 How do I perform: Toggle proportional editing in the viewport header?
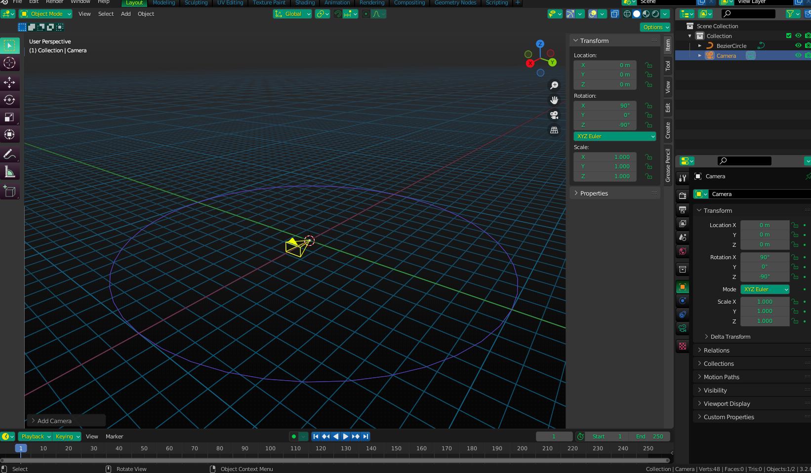(365, 14)
